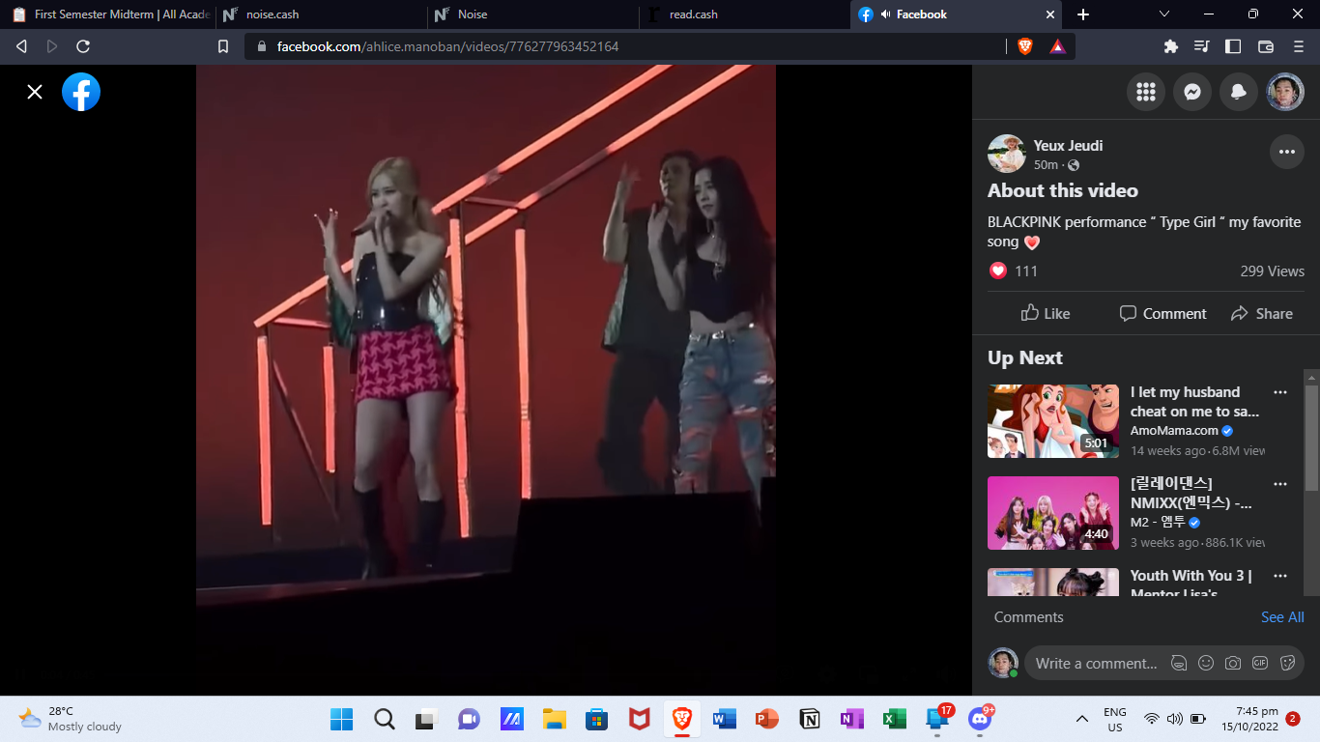Like this video

point(1046,314)
